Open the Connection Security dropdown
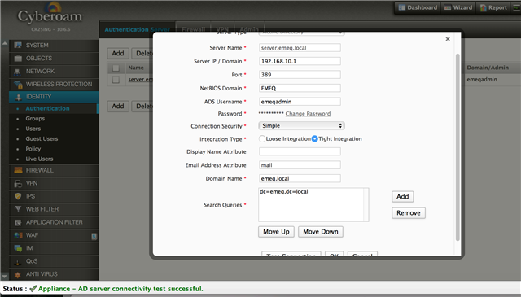The width and height of the screenshot is (521, 297). coord(301,125)
